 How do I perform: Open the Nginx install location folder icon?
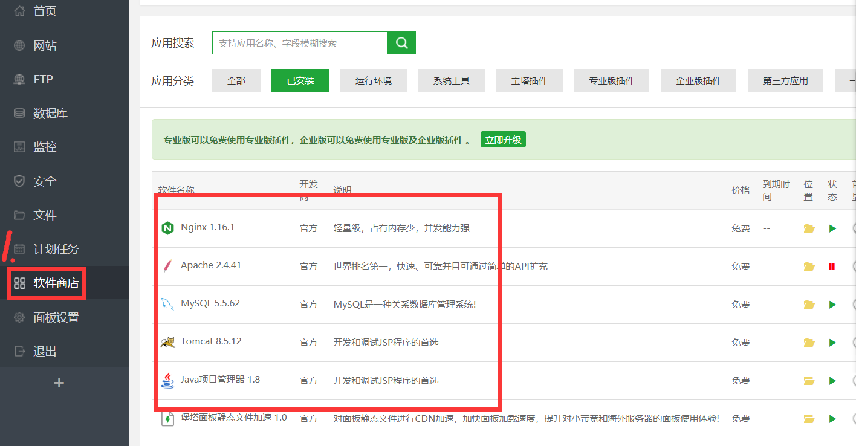[x=809, y=228]
